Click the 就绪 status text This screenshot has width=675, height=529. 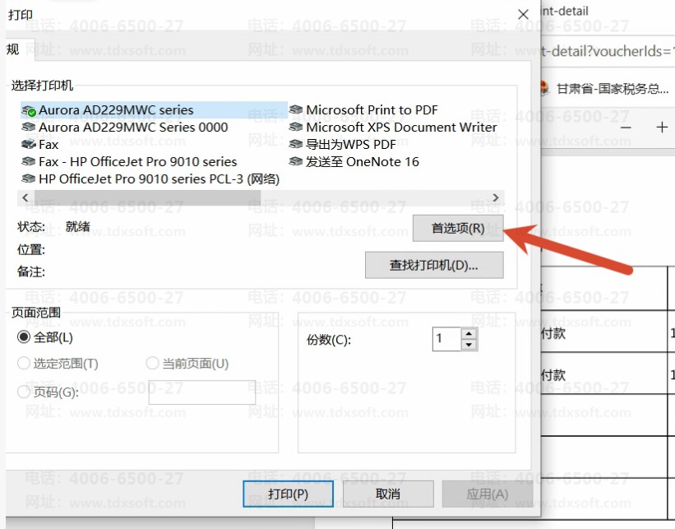click(77, 226)
